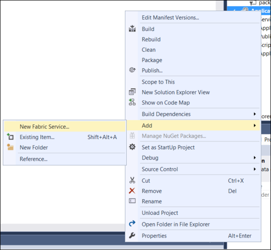This screenshot has height=250, width=271.
Task: Choose Remove from the context menu
Action: (x=193, y=191)
